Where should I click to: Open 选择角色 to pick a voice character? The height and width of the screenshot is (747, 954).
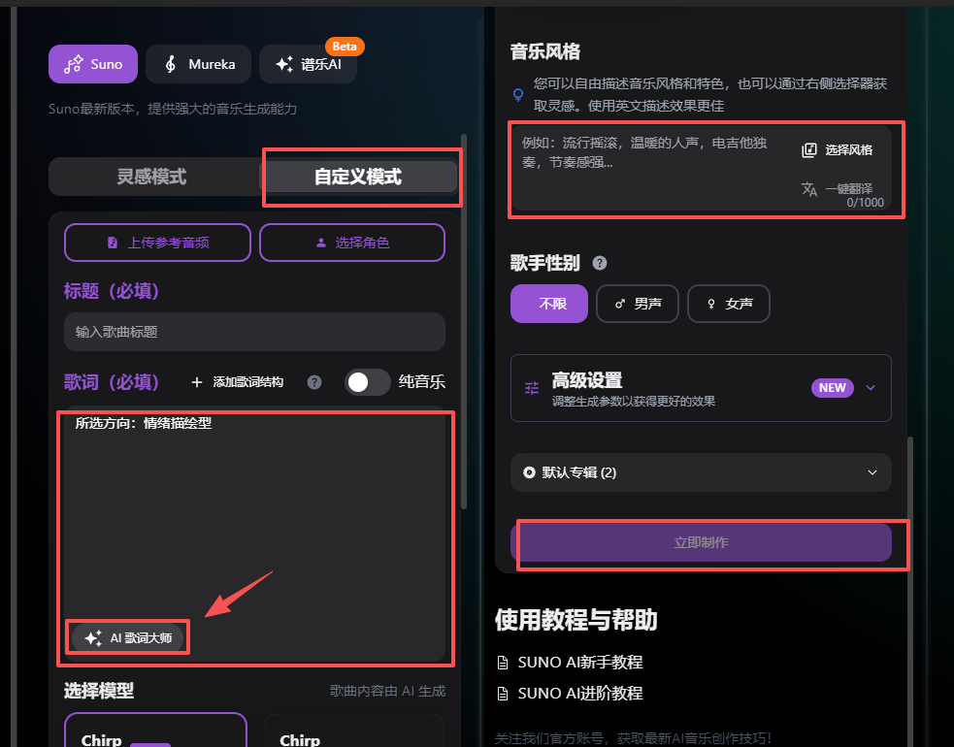(351, 243)
